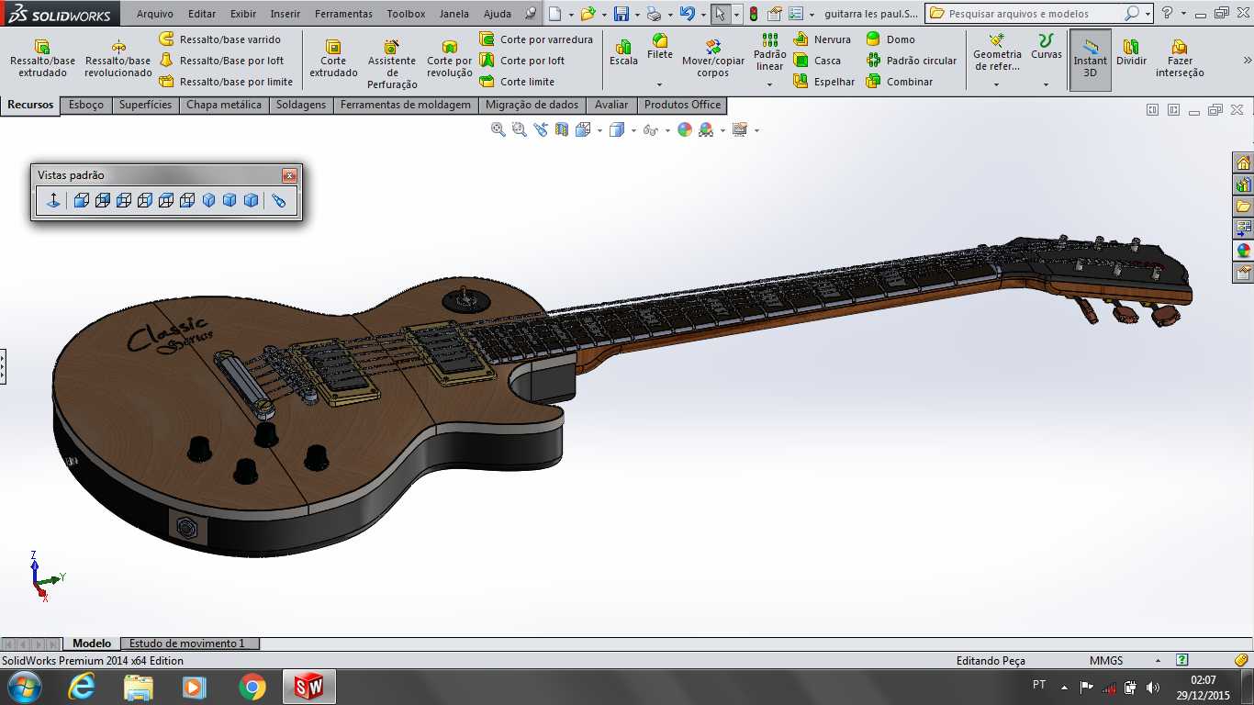Select the Corte por revolução tool
Image resolution: width=1254 pixels, height=705 pixels.
click(450, 59)
